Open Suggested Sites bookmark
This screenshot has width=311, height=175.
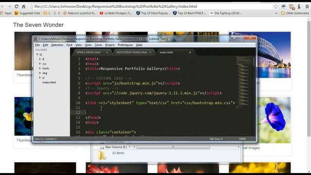click(x=27, y=13)
